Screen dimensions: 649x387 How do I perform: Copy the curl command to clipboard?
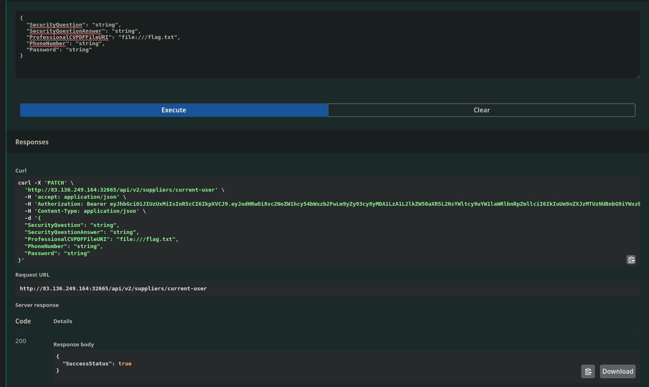click(x=631, y=260)
